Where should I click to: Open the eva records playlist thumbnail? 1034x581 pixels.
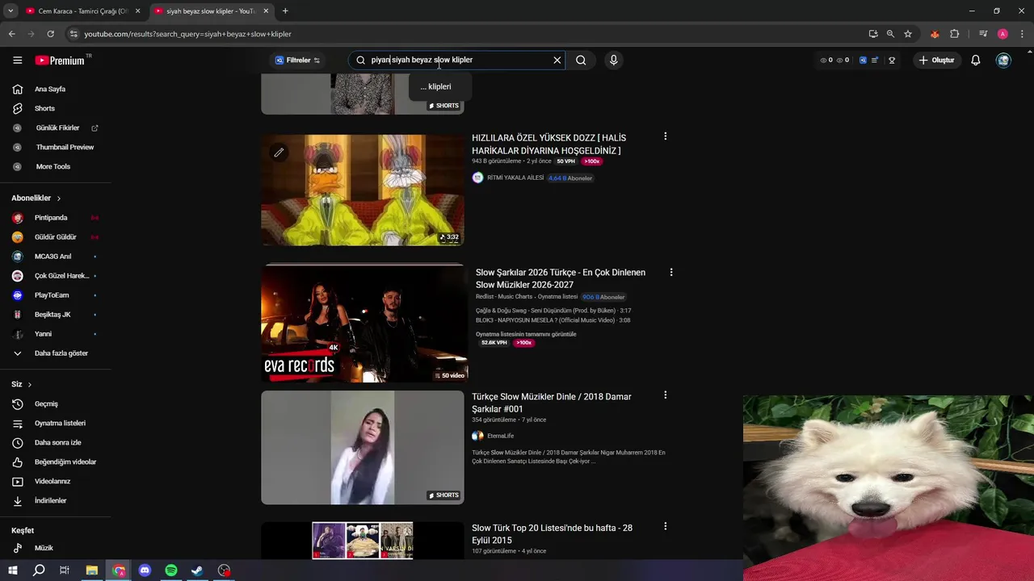(364, 323)
